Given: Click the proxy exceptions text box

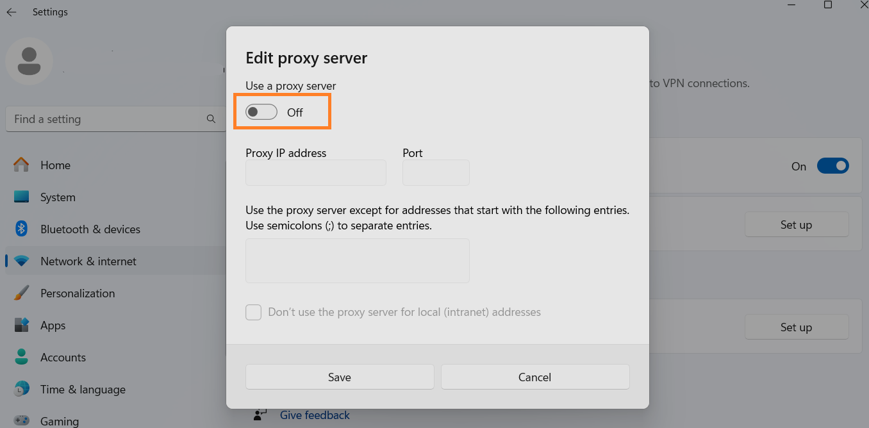Looking at the screenshot, I should point(358,261).
